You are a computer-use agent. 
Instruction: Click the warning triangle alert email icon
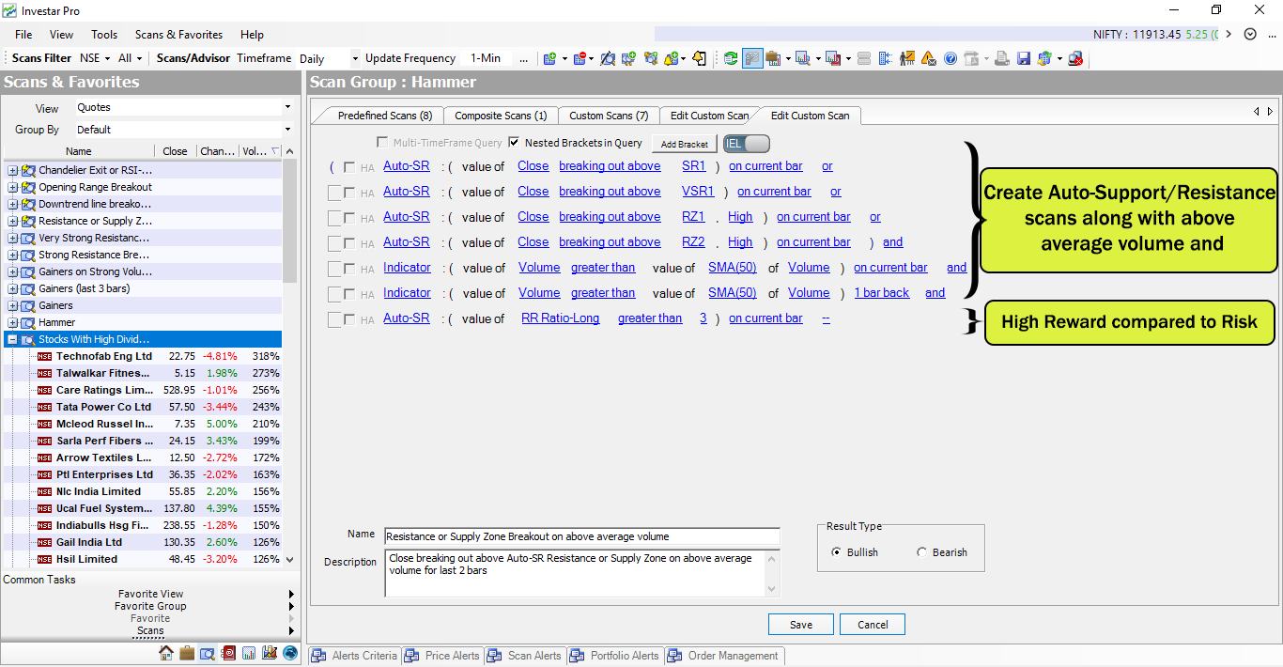point(928,58)
